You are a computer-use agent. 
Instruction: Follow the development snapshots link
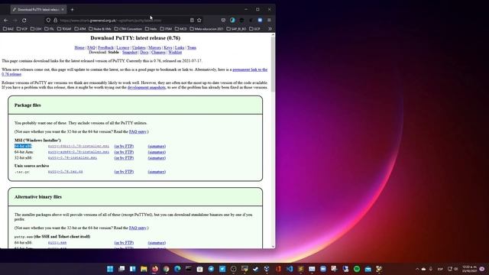pyautogui.click(x=147, y=88)
